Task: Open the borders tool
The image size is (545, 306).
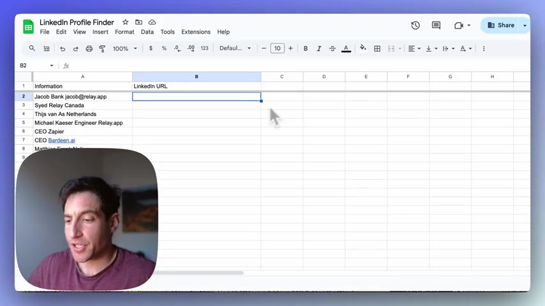Action: (x=377, y=48)
